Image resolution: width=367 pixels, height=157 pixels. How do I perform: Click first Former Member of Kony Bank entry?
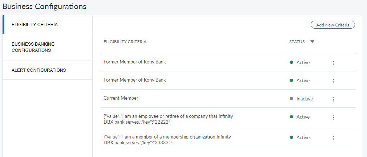point(134,62)
